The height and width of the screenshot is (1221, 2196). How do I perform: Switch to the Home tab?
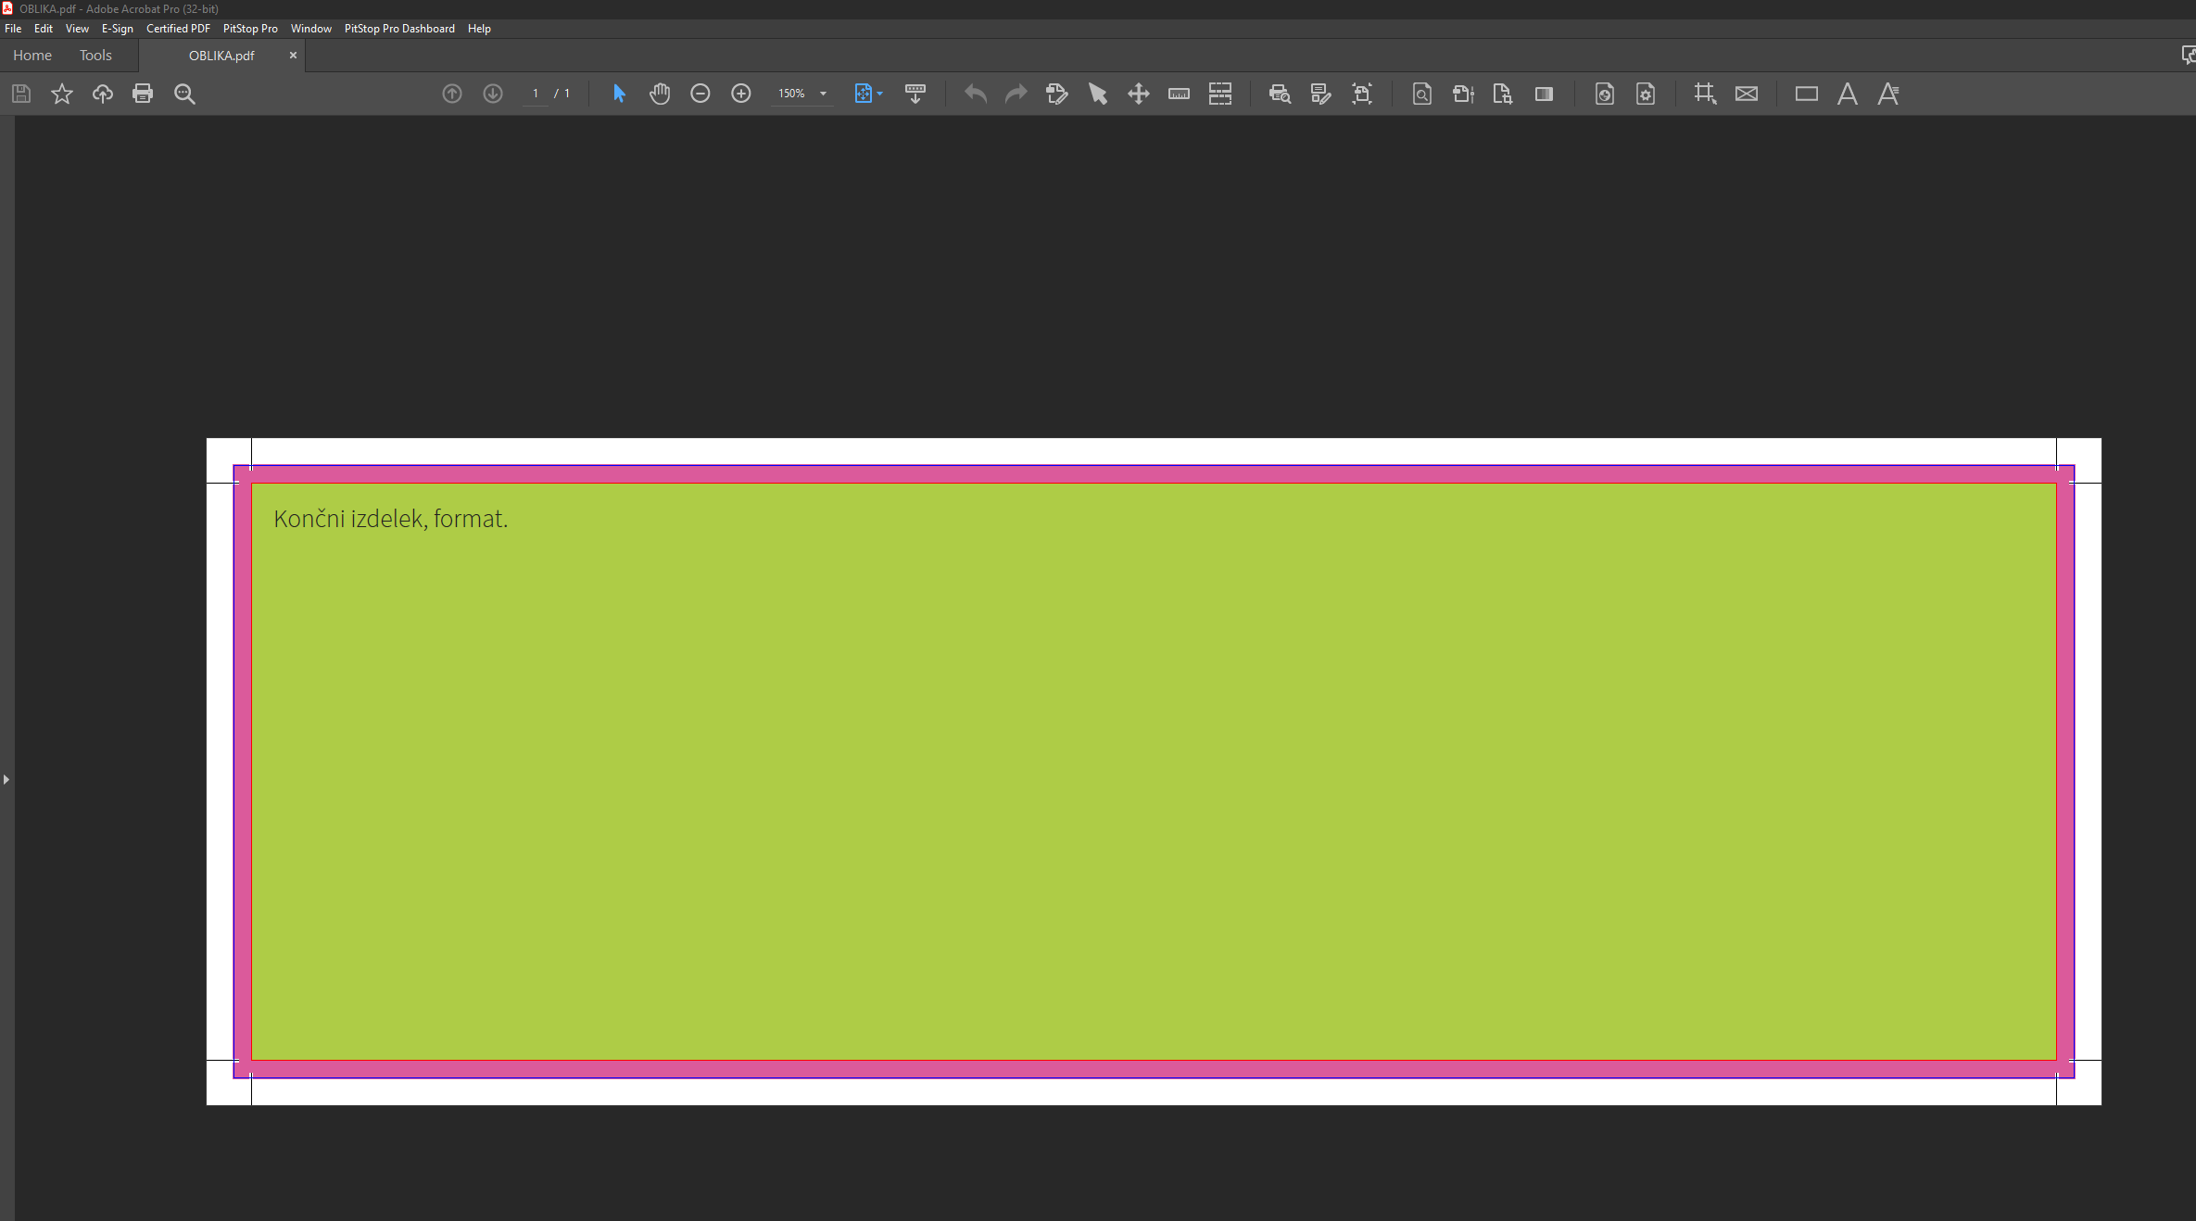(x=32, y=56)
